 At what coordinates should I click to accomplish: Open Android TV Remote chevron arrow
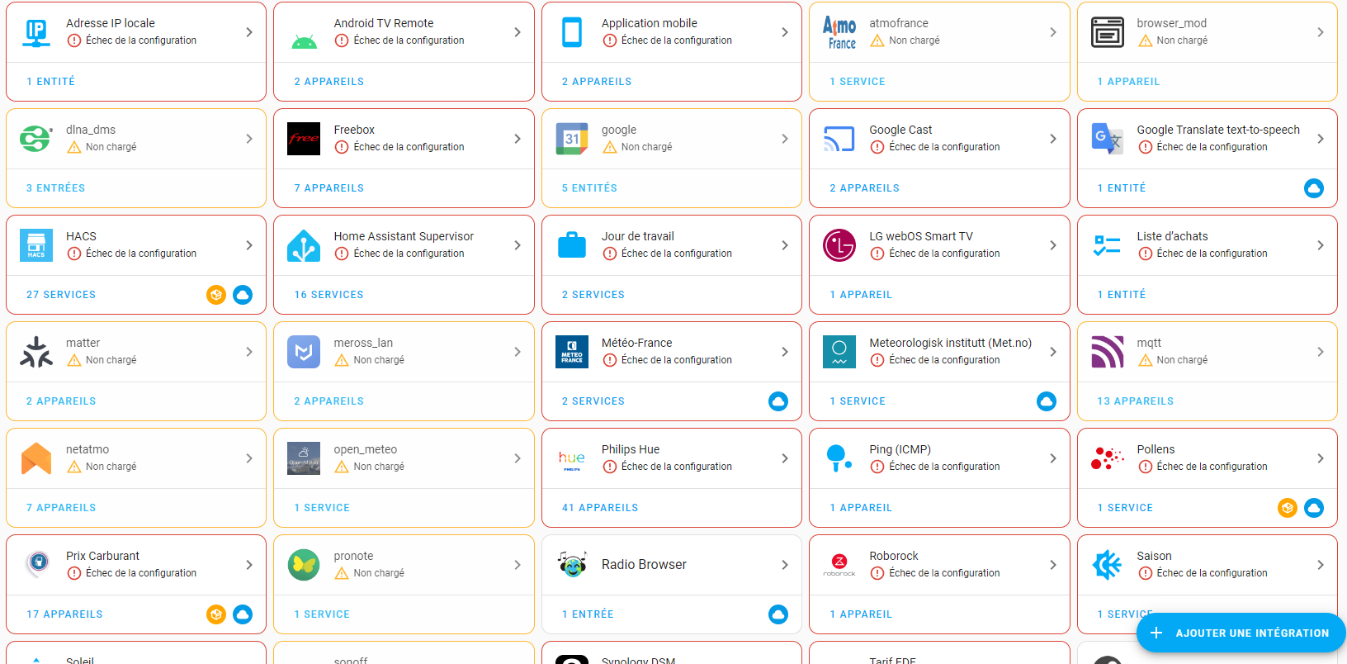[518, 32]
